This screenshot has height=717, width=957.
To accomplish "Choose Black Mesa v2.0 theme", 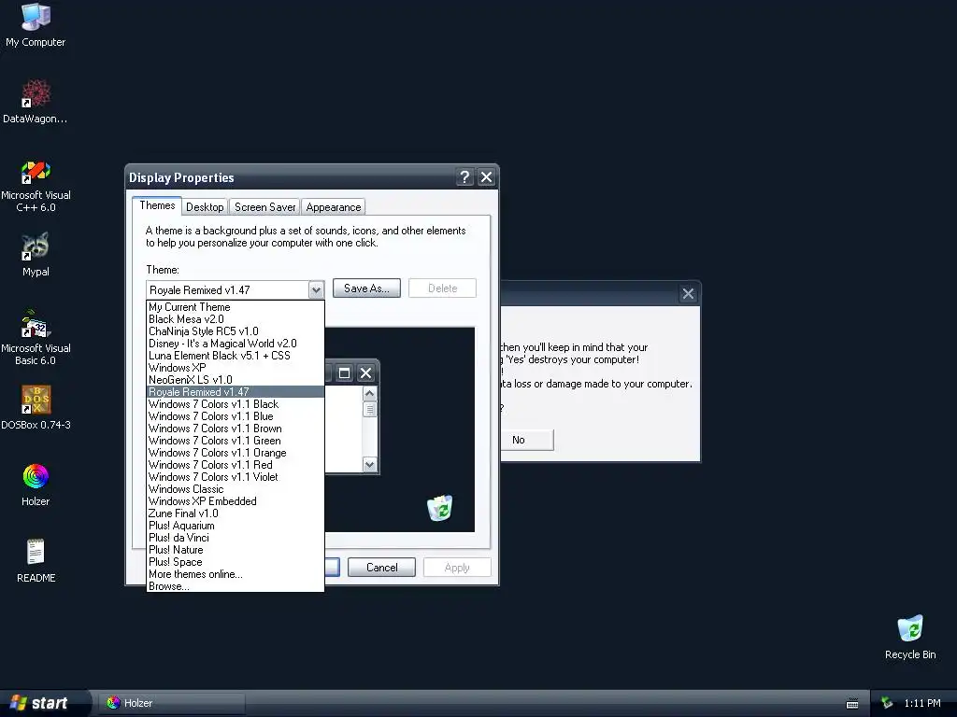I will pos(235,319).
